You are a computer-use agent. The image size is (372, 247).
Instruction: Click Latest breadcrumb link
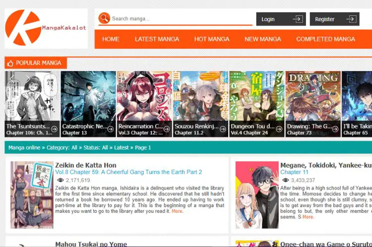coord(121,148)
